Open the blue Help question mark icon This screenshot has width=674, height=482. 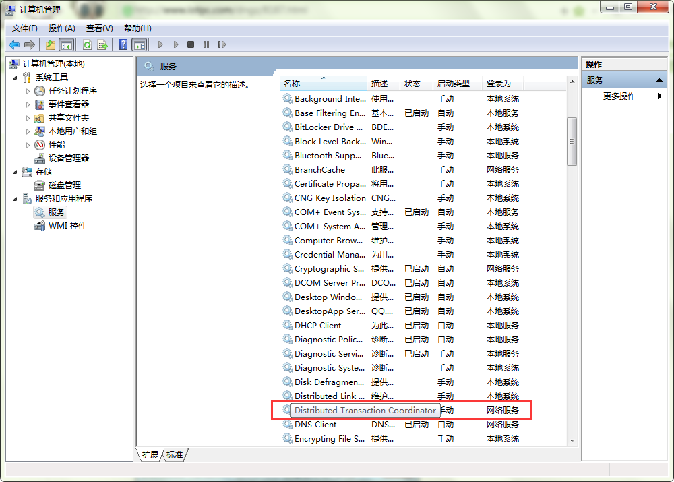point(123,44)
